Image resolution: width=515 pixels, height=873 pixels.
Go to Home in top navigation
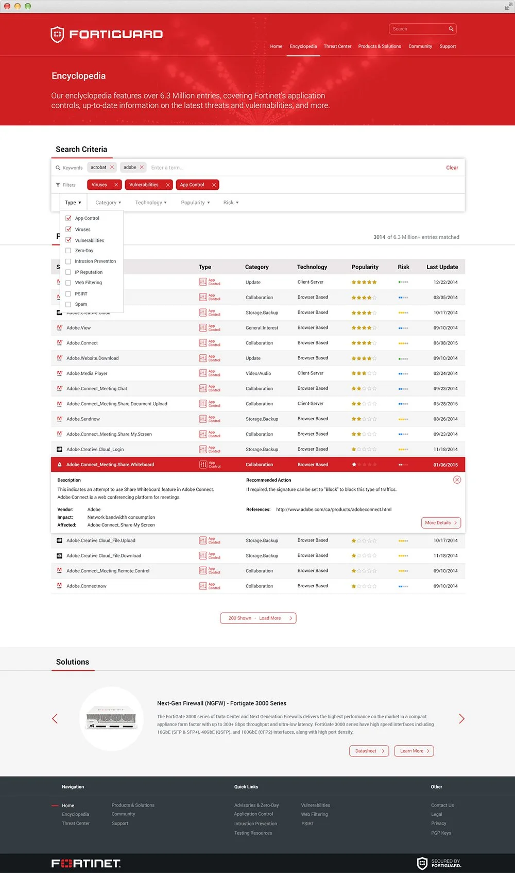click(276, 46)
